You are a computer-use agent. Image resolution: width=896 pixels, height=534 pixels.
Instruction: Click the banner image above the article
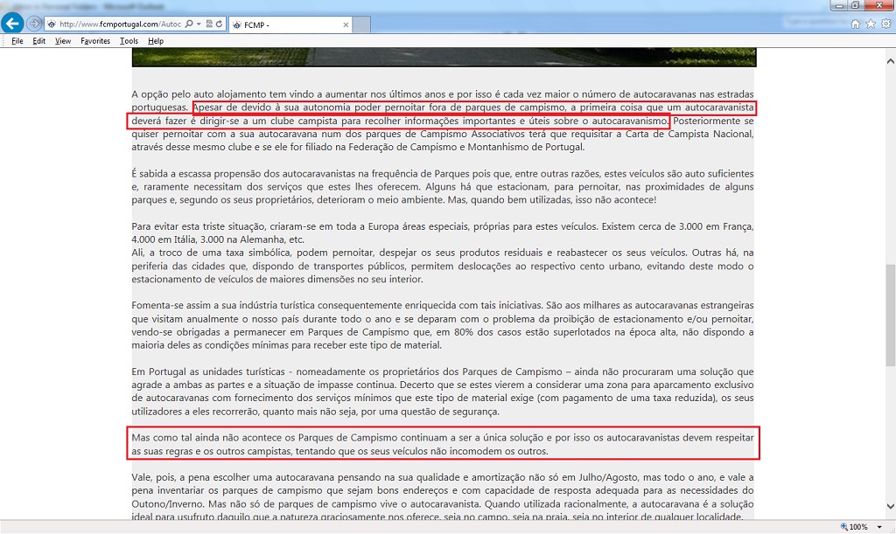(x=444, y=57)
